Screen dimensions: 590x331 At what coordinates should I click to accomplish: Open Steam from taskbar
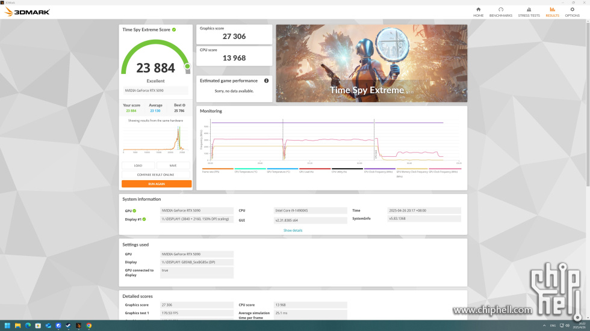69,326
